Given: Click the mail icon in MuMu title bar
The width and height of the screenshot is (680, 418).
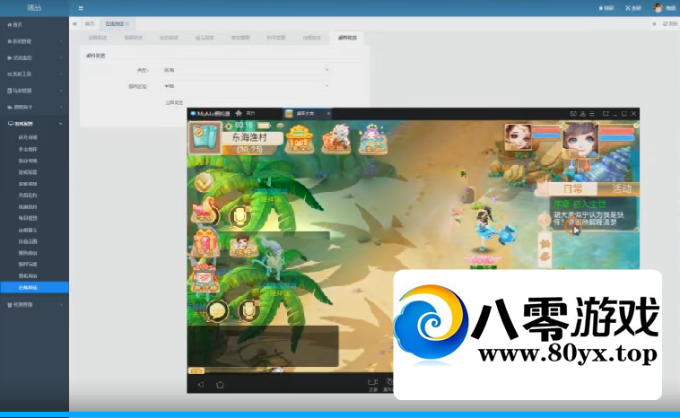Looking at the screenshot, I should [573, 114].
